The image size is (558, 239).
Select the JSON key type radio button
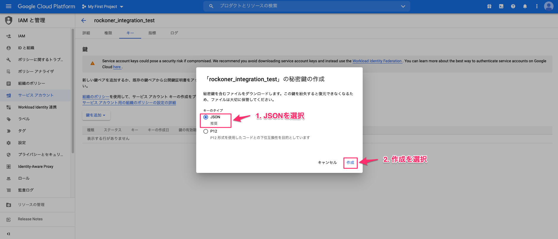pyautogui.click(x=206, y=117)
